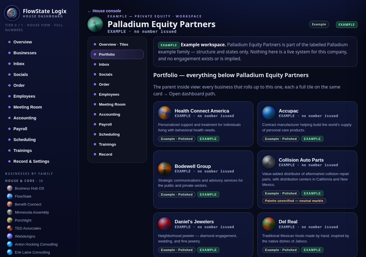Open the workspace Trainings tab
Viewport: 366px width, 257px height.
tap(117, 144)
